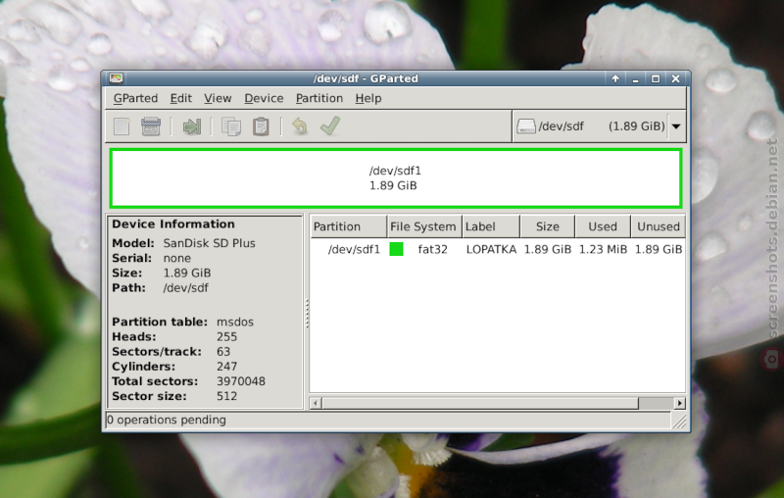This screenshot has height=498, width=784.
Task: Click the msdos partition table value
Action: (235, 322)
